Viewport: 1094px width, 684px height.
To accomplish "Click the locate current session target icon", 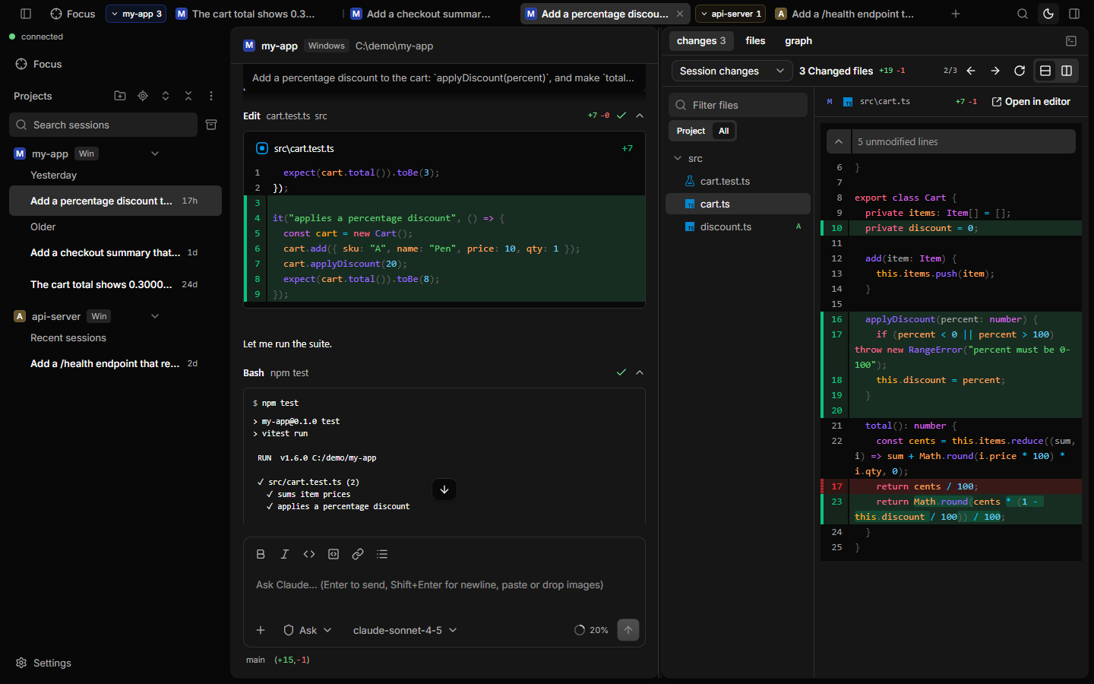I will coord(143,96).
